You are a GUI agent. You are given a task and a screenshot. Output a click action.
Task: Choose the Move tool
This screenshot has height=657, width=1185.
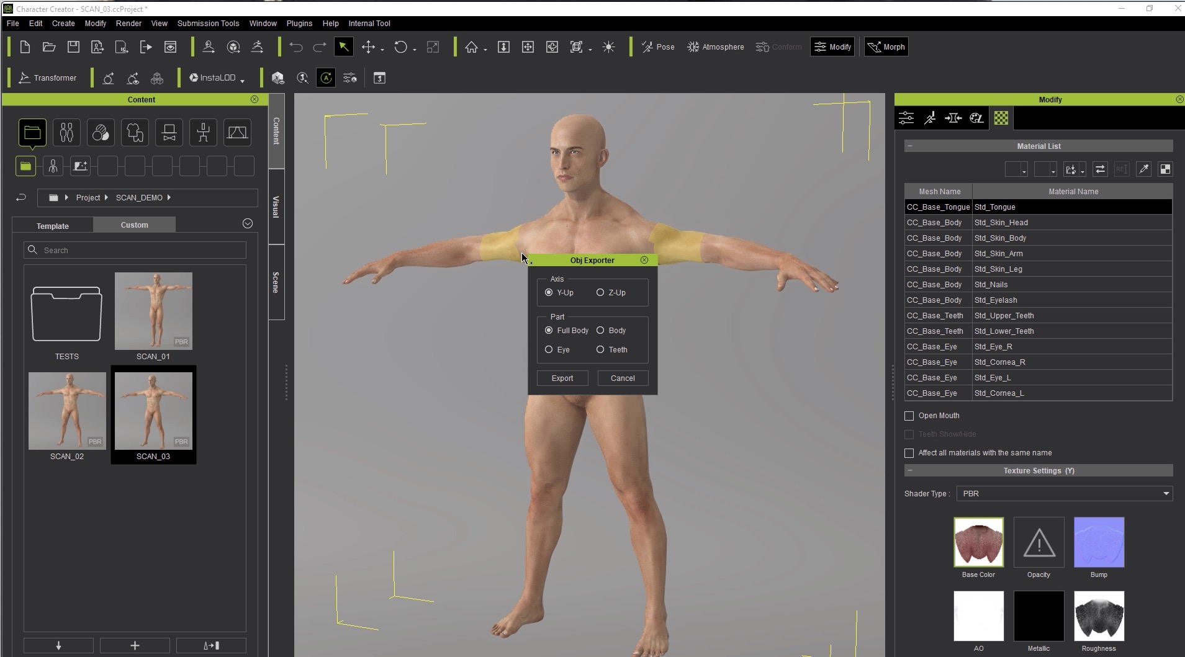pos(368,47)
